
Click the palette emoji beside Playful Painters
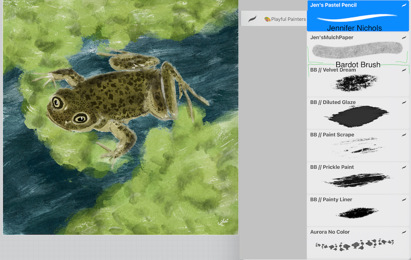point(267,19)
